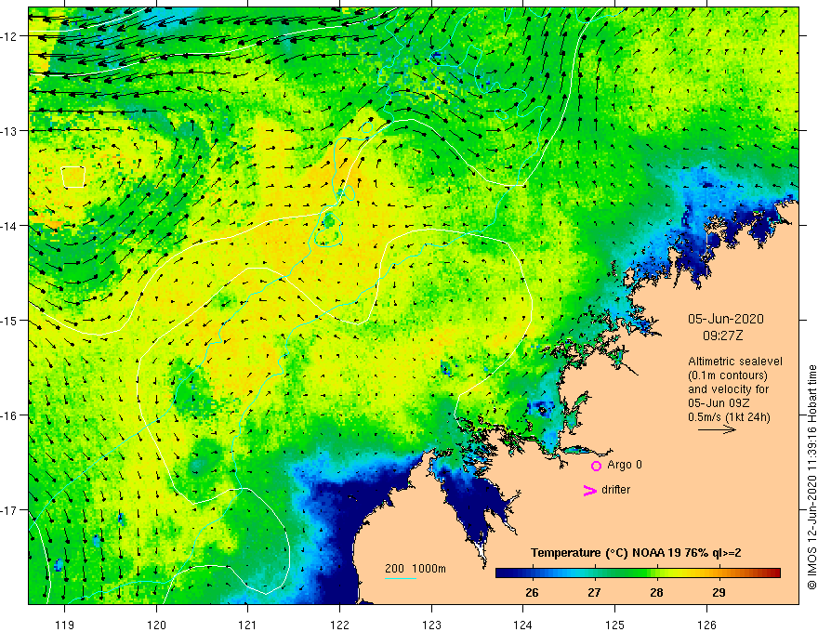
Task: Click the 0.5m/s velocity scale arrow
Action: [x=717, y=429]
